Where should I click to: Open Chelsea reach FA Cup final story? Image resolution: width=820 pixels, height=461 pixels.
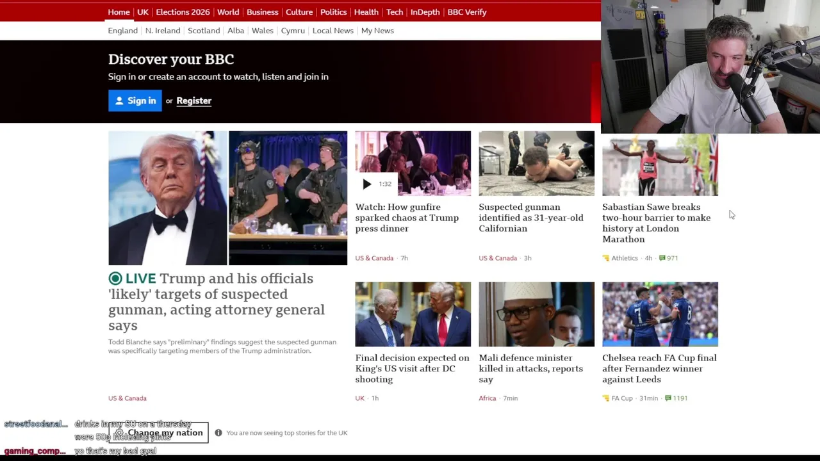point(659,368)
